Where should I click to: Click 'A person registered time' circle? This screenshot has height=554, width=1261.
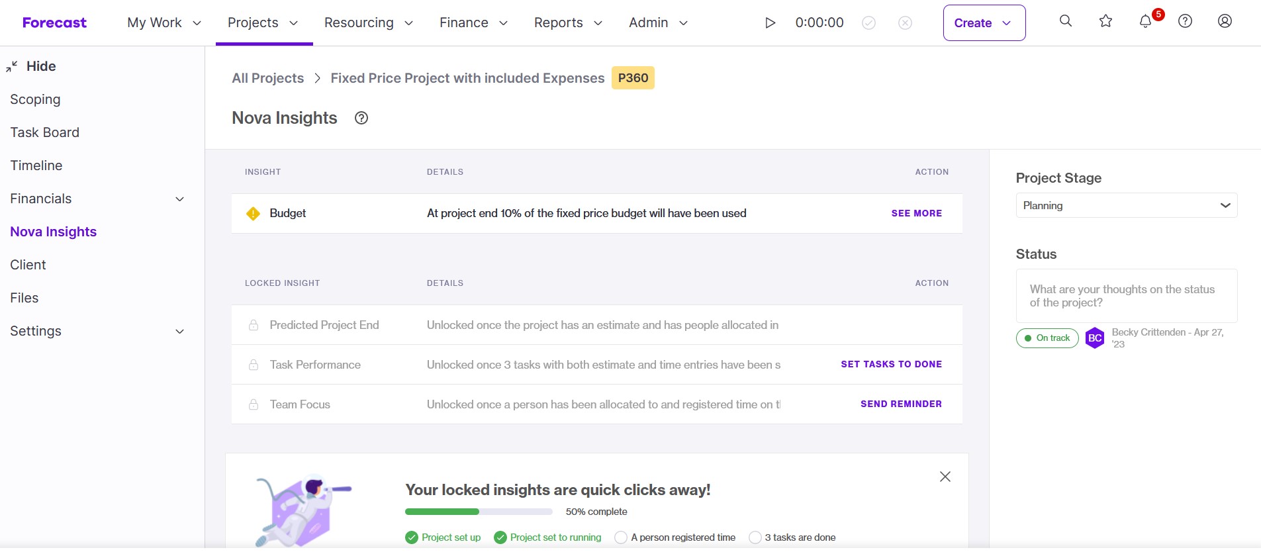pos(621,537)
